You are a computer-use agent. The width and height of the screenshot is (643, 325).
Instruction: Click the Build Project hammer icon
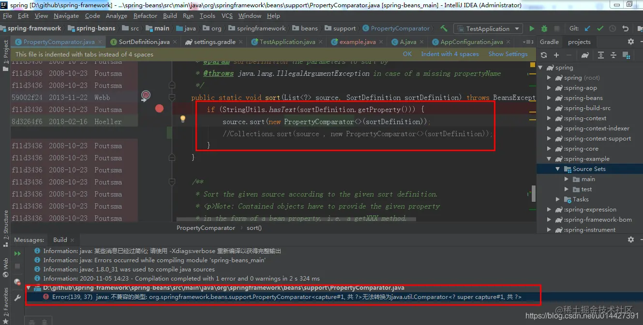(x=444, y=28)
